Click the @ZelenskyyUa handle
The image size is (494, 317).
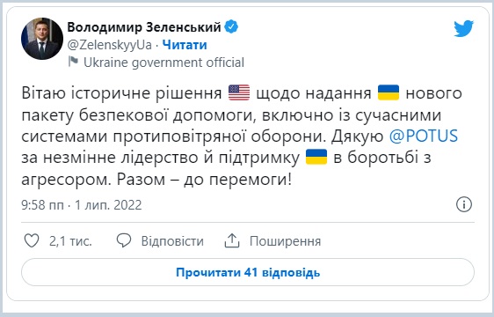pos(109,45)
